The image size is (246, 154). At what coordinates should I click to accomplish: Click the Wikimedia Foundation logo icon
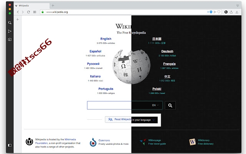pyautogui.click(x=29, y=141)
